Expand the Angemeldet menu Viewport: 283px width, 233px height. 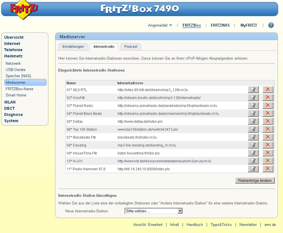click(160, 25)
